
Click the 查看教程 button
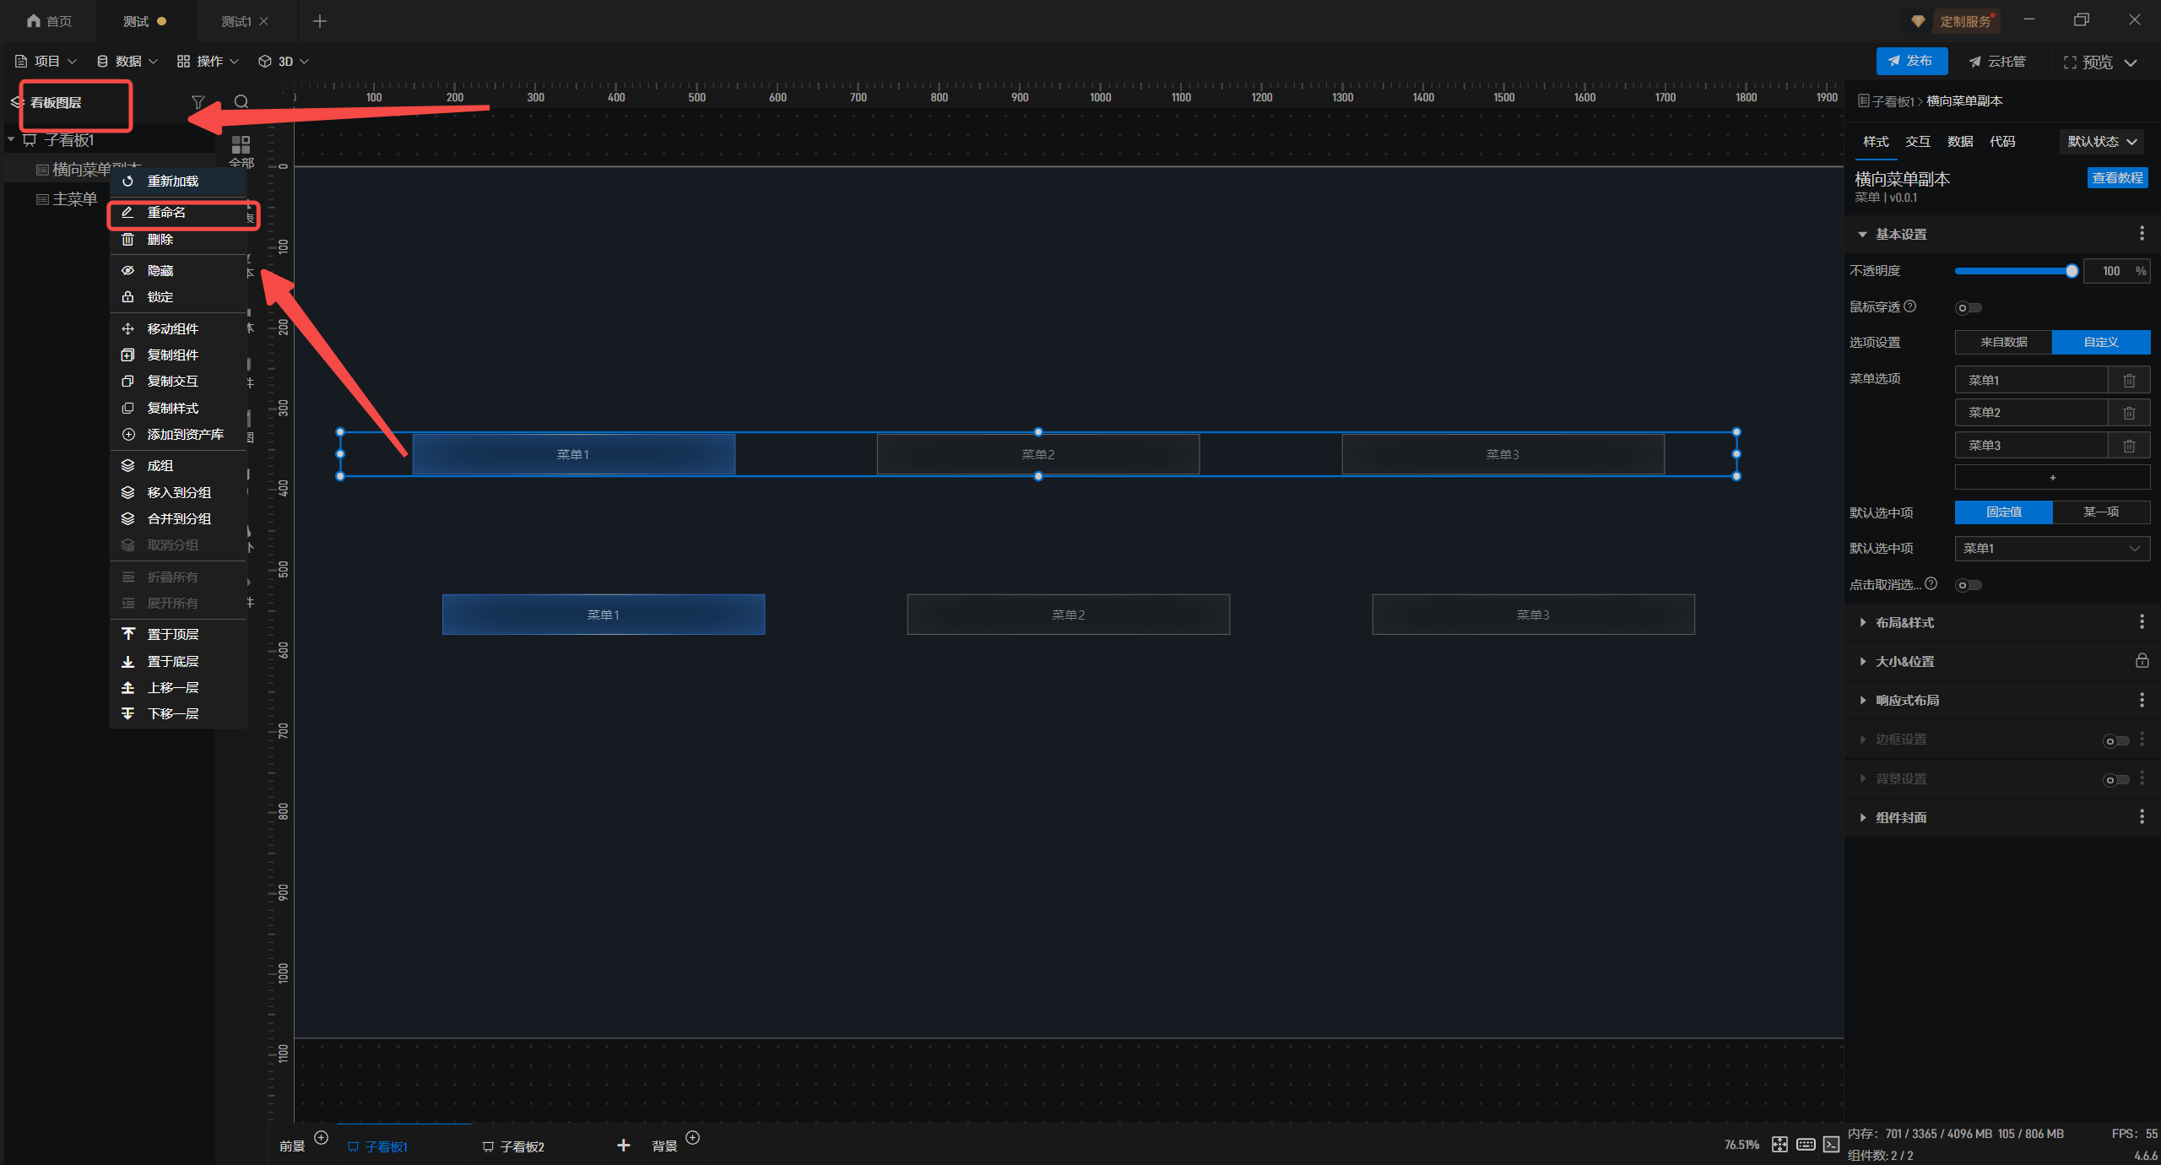(x=2117, y=178)
